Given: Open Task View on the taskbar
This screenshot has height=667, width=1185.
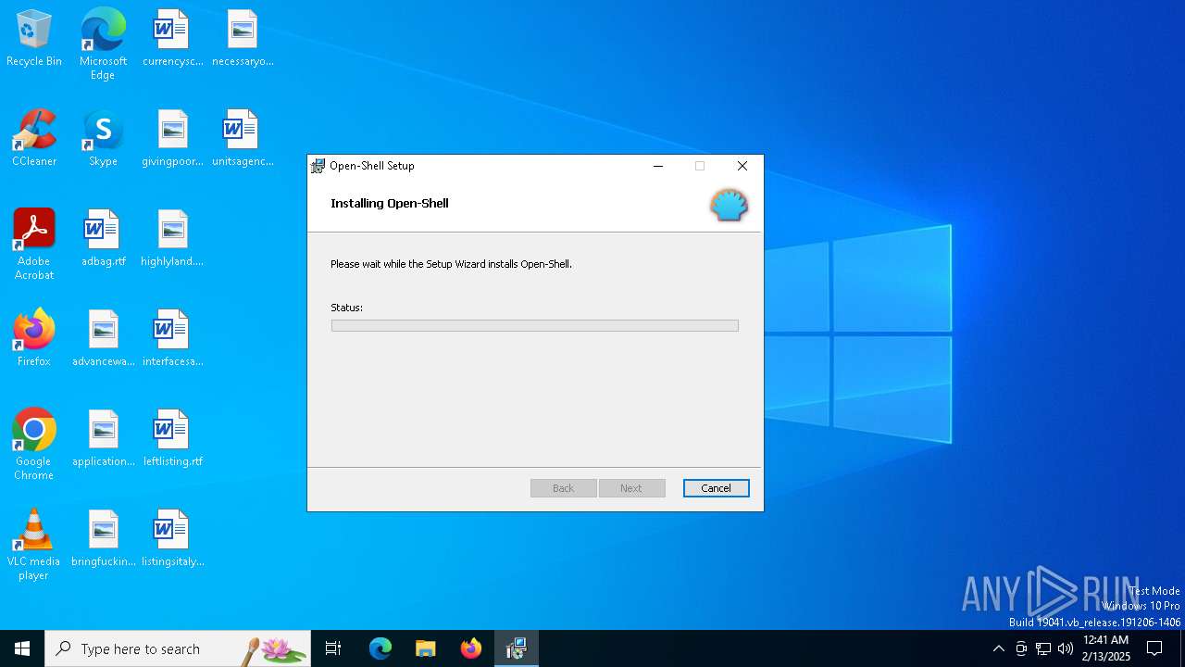Looking at the screenshot, I should [x=333, y=648].
